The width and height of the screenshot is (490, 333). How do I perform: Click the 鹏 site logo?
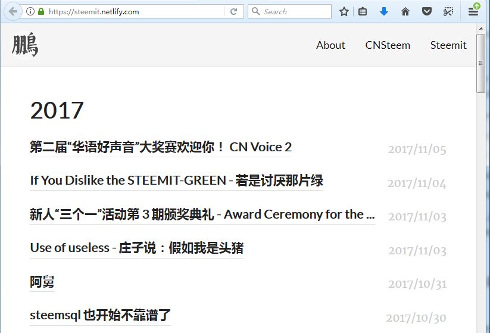25,45
